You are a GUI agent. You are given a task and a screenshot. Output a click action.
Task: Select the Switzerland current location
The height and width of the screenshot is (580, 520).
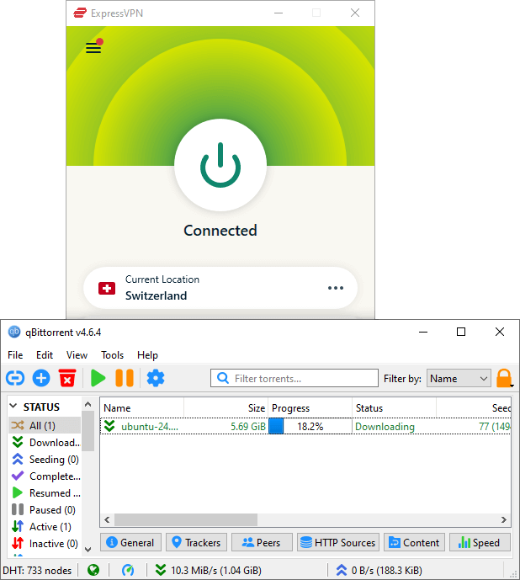tap(220, 288)
